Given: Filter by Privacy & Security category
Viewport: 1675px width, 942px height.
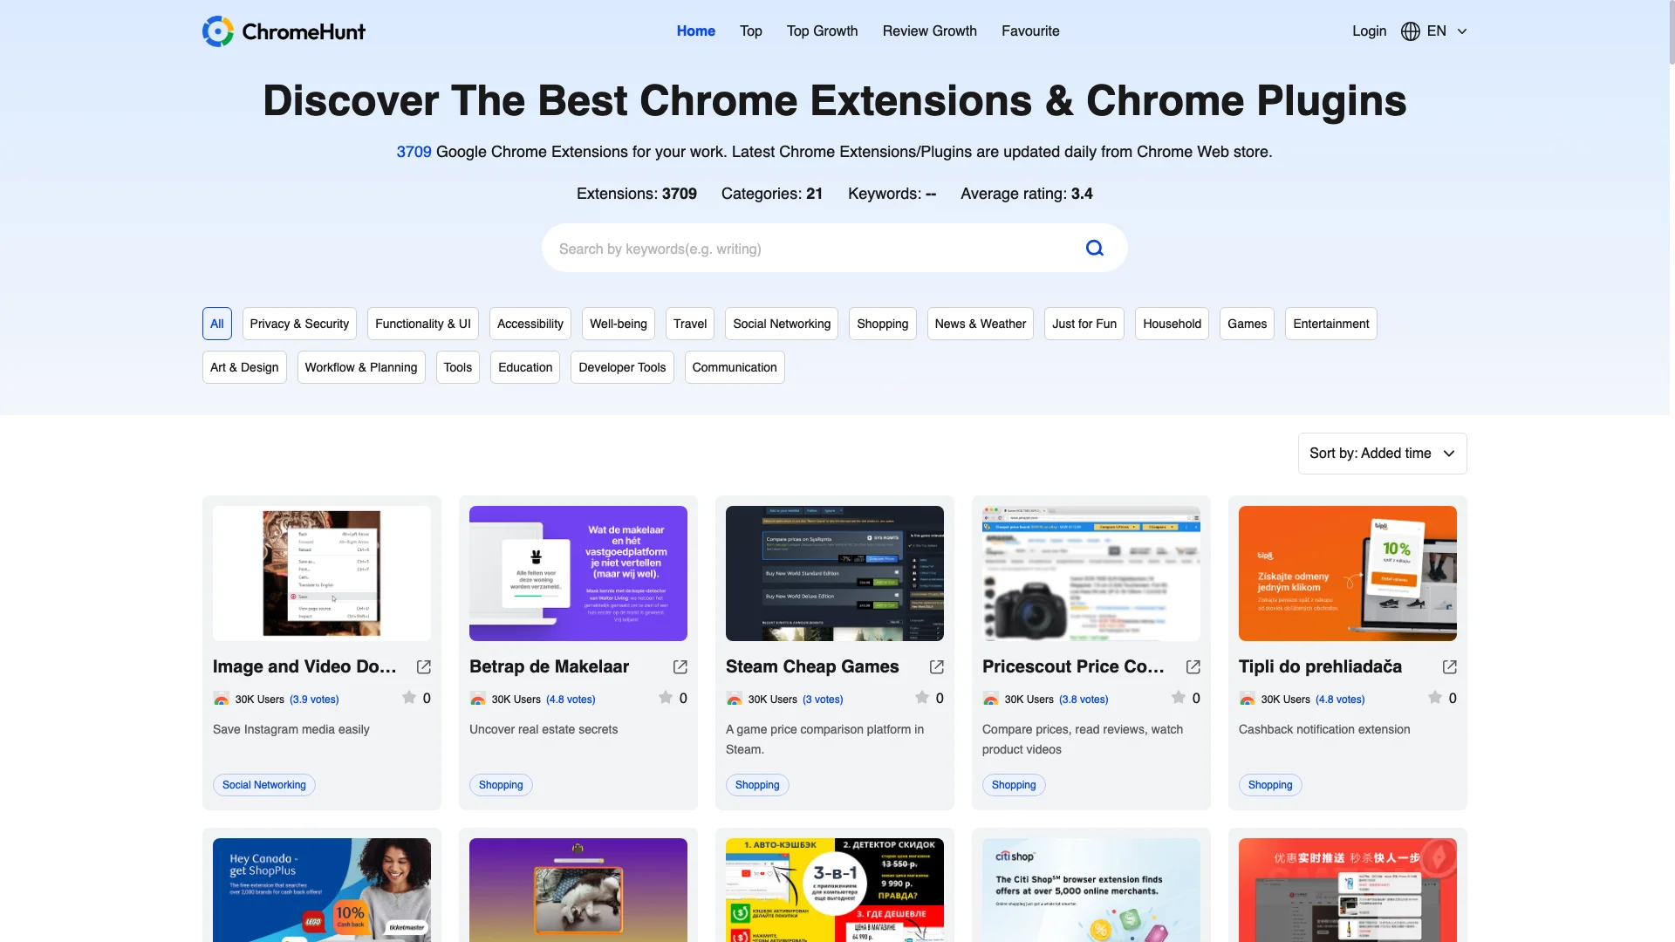Looking at the screenshot, I should coord(299,324).
